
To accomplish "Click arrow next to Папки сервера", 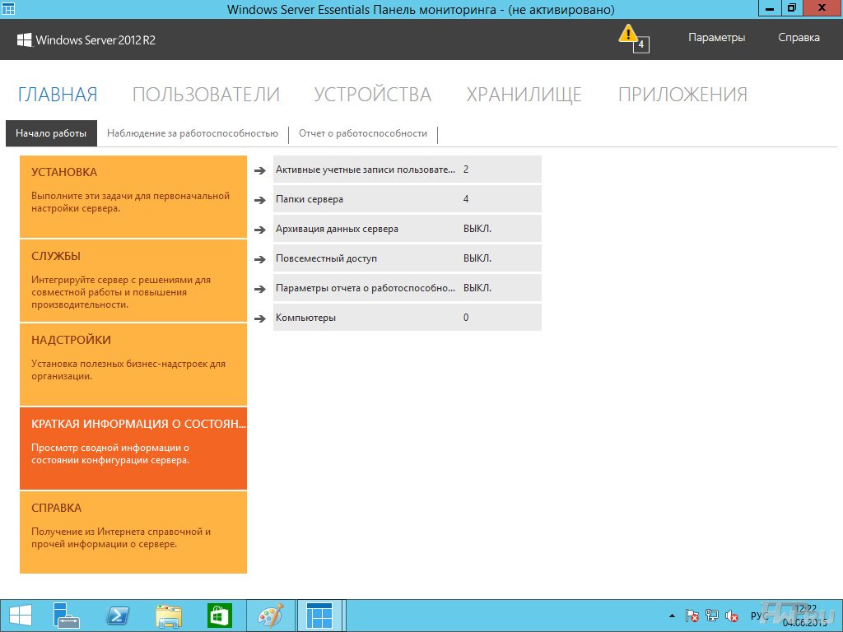I will pos(259,200).
